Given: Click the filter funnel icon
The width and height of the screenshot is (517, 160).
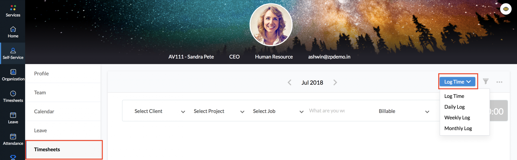Looking at the screenshot, I should 486,82.
